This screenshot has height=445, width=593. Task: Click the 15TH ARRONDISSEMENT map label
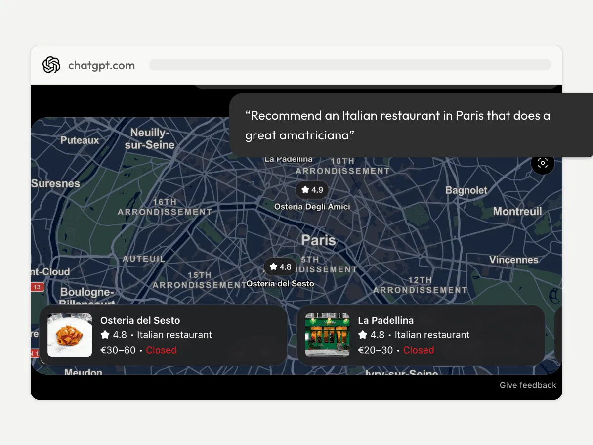click(200, 280)
